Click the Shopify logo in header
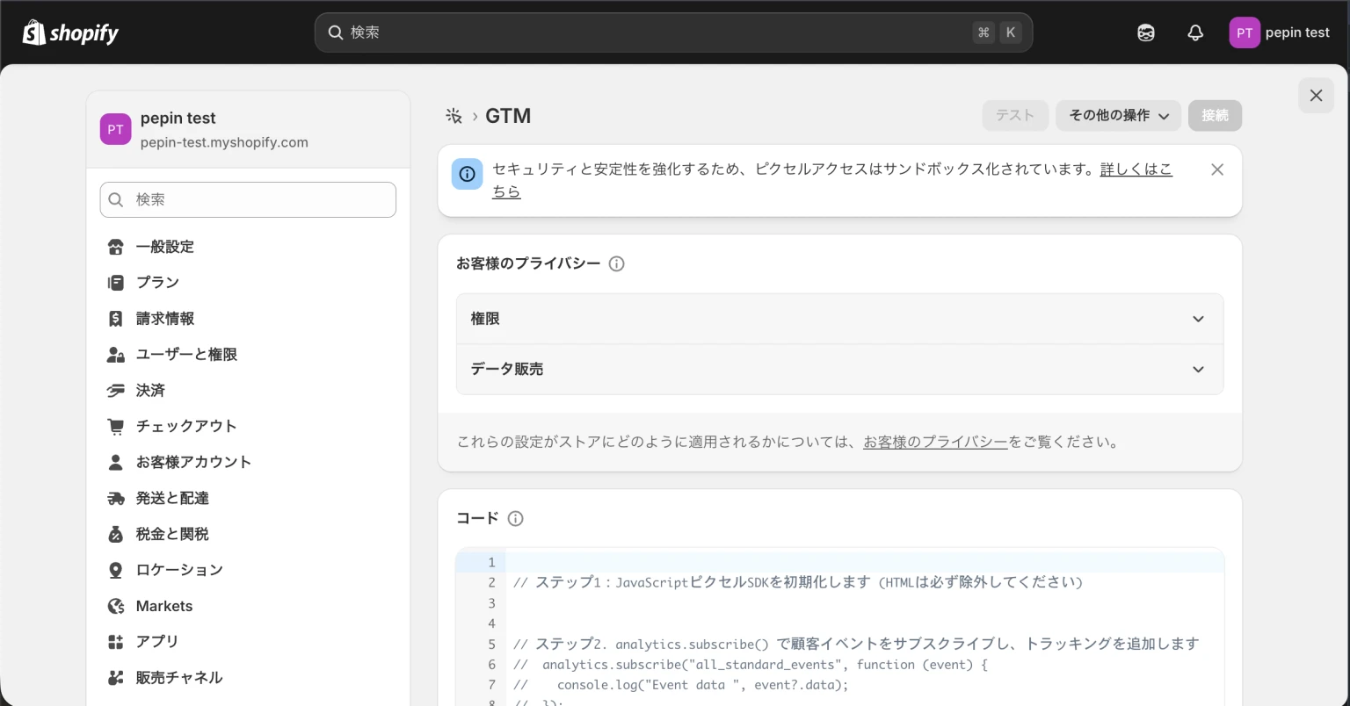The height and width of the screenshot is (706, 1350). 70,33
